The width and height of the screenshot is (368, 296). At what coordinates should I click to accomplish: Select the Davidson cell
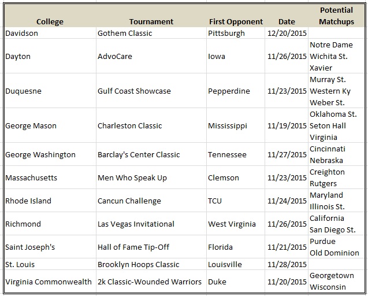click(22, 33)
